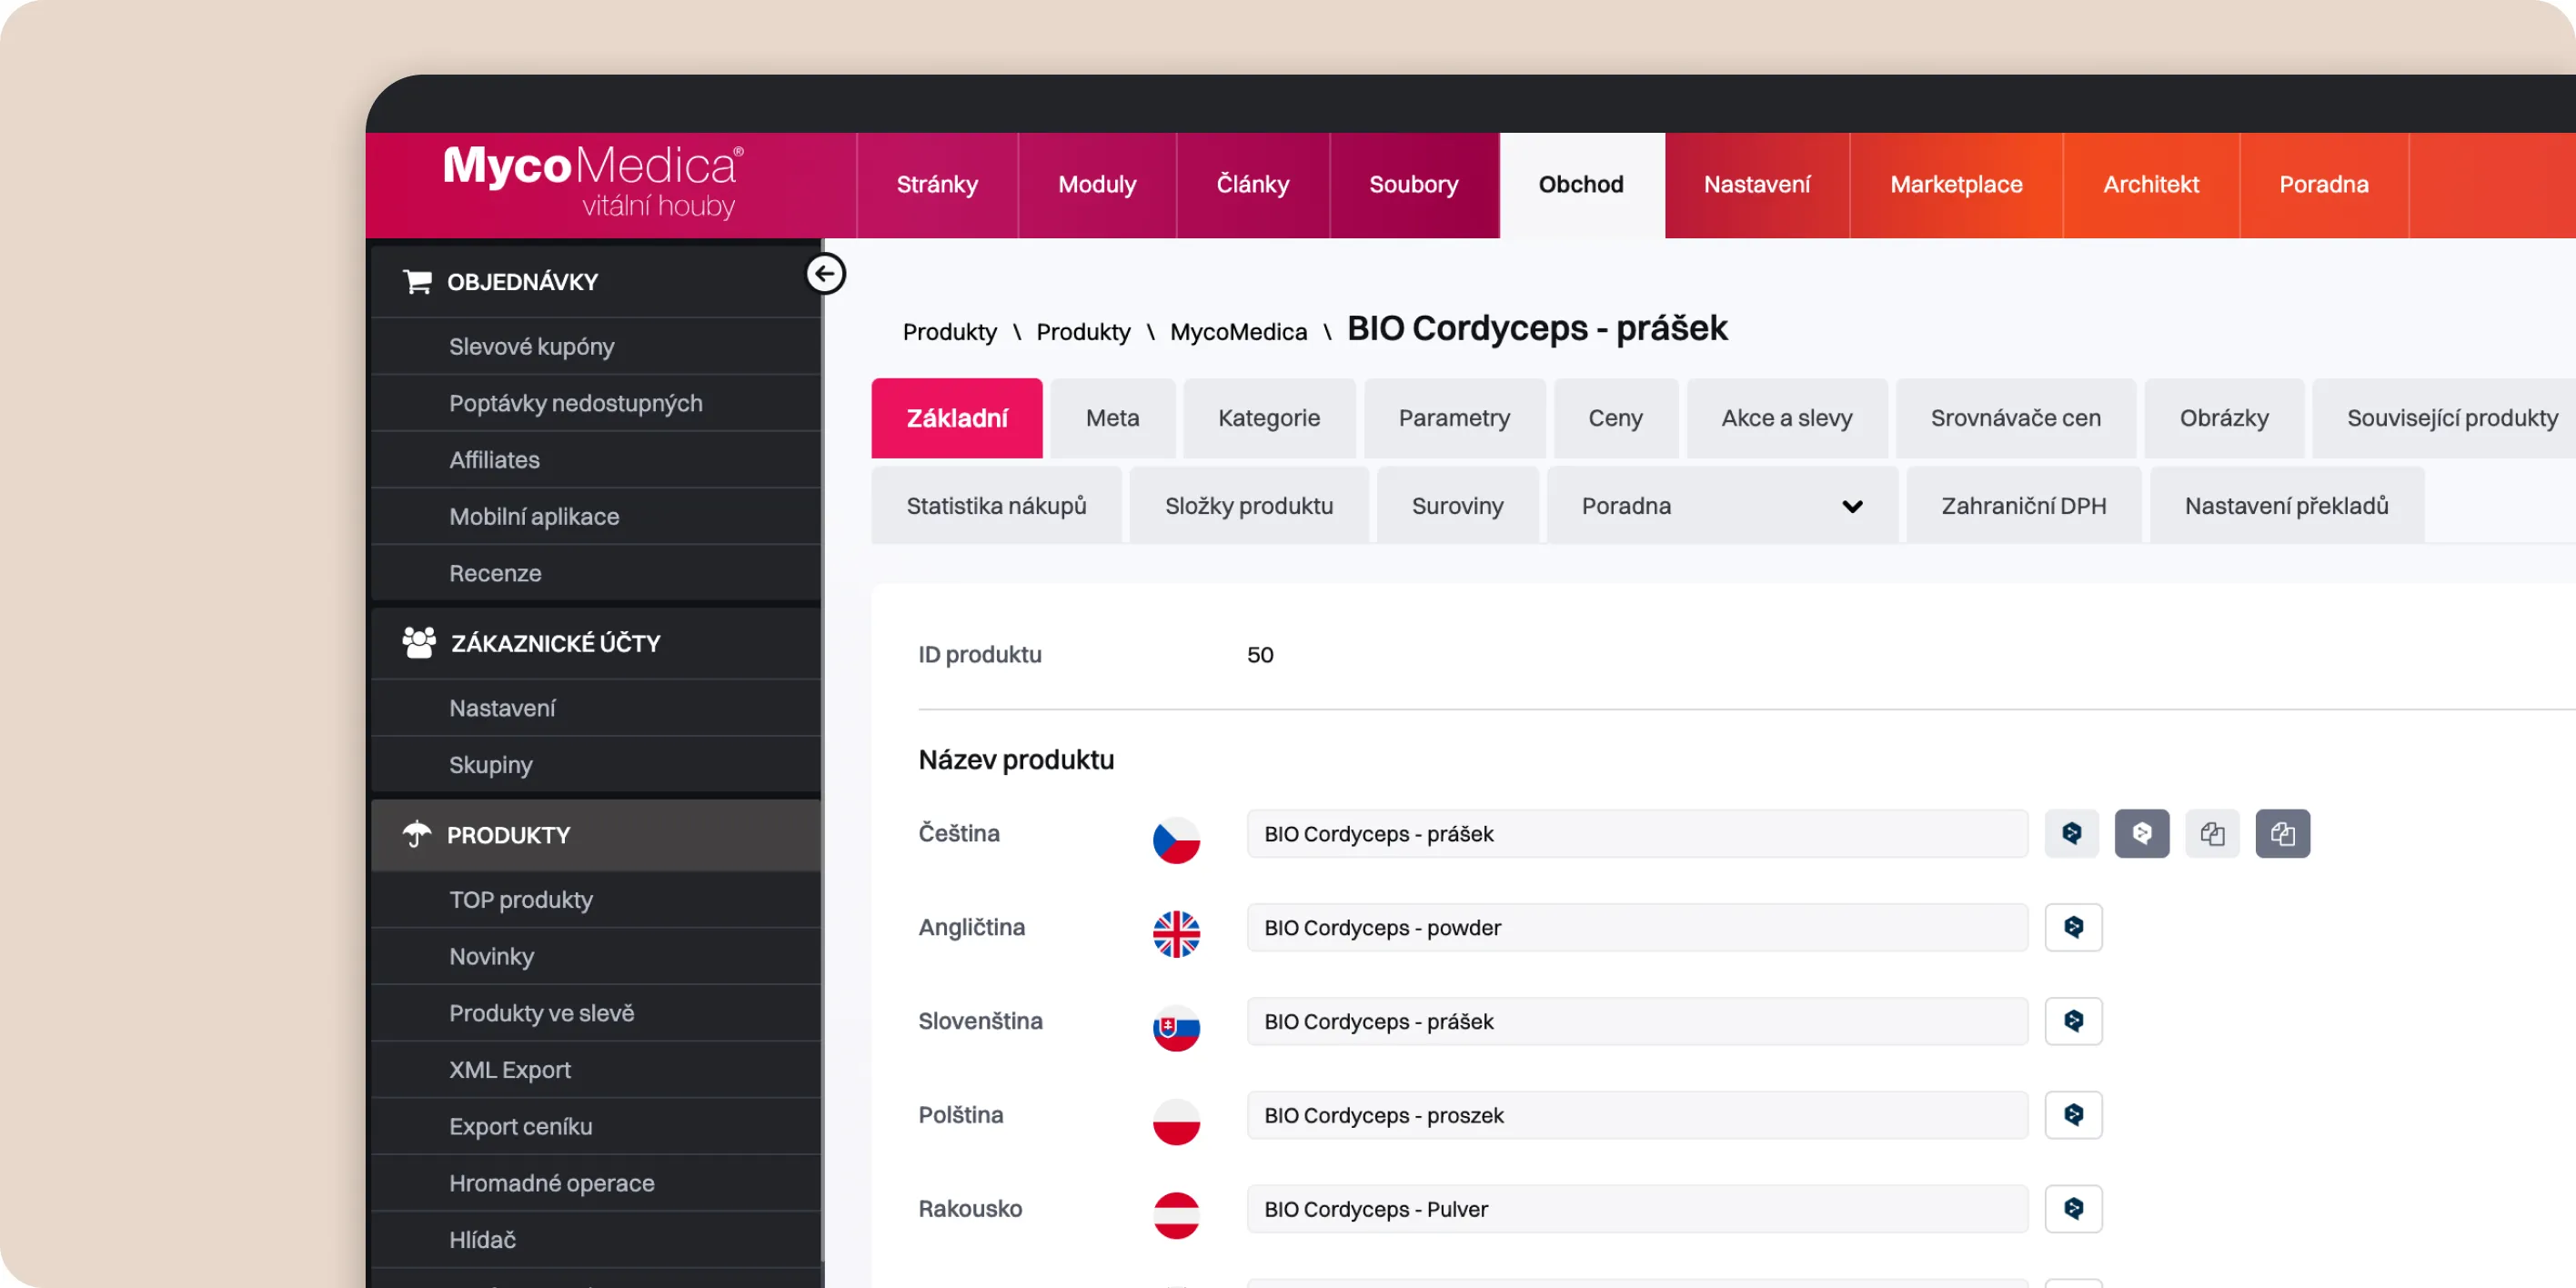The width and height of the screenshot is (2576, 1288).
Task: Click the users group icon beside ZÁKAZNICKÉ ÚČTY
Action: point(419,642)
